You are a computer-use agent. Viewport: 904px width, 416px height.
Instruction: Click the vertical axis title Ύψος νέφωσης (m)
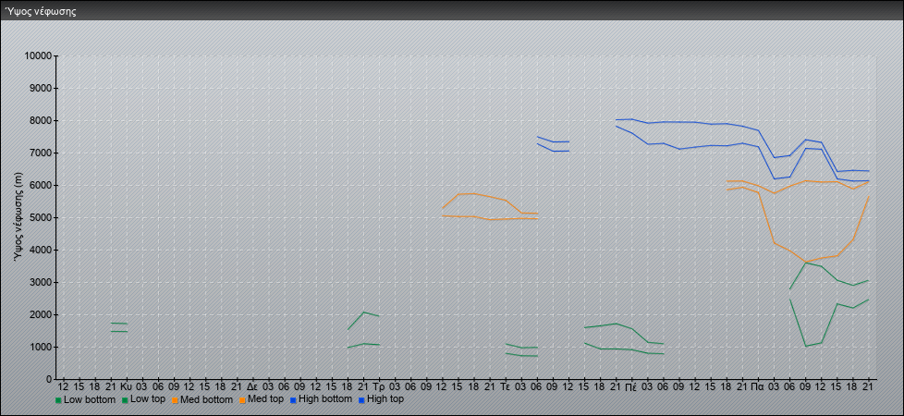click(x=18, y=216)
